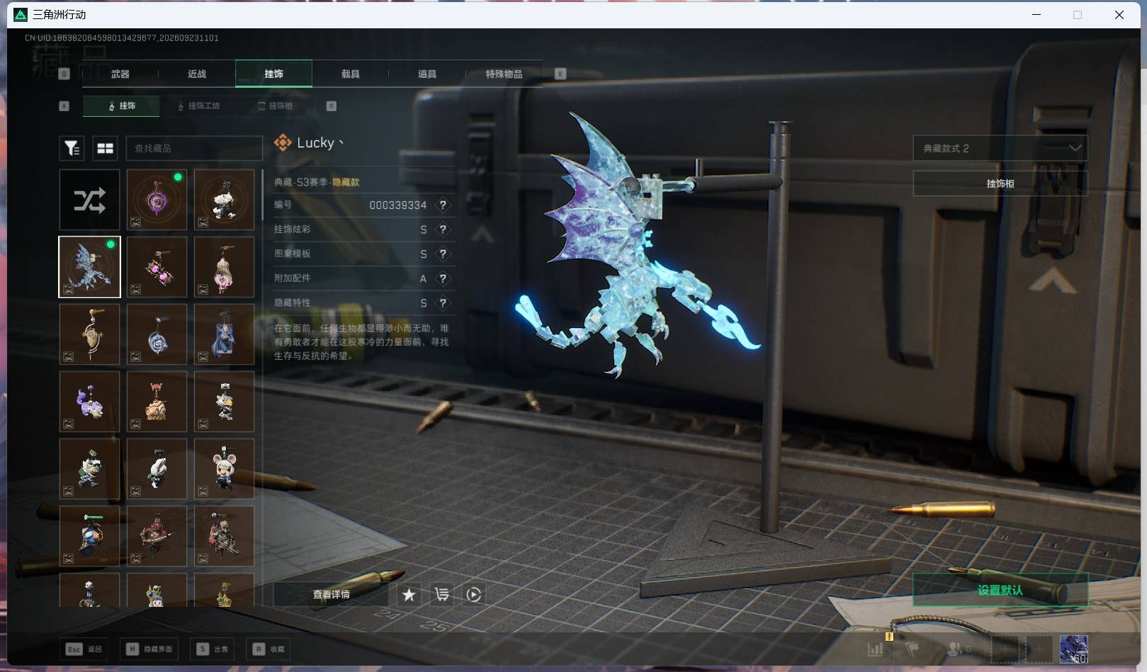Switch the collection grid view layout

pos(105,148)
